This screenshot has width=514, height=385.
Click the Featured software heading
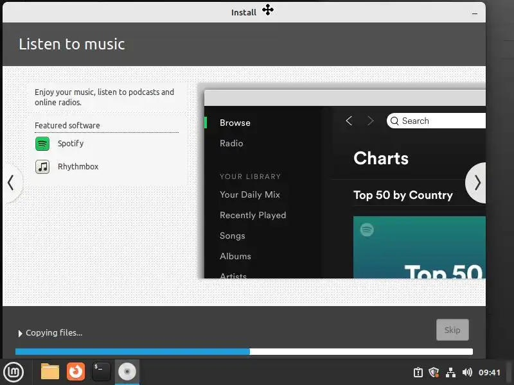point(67,125)
